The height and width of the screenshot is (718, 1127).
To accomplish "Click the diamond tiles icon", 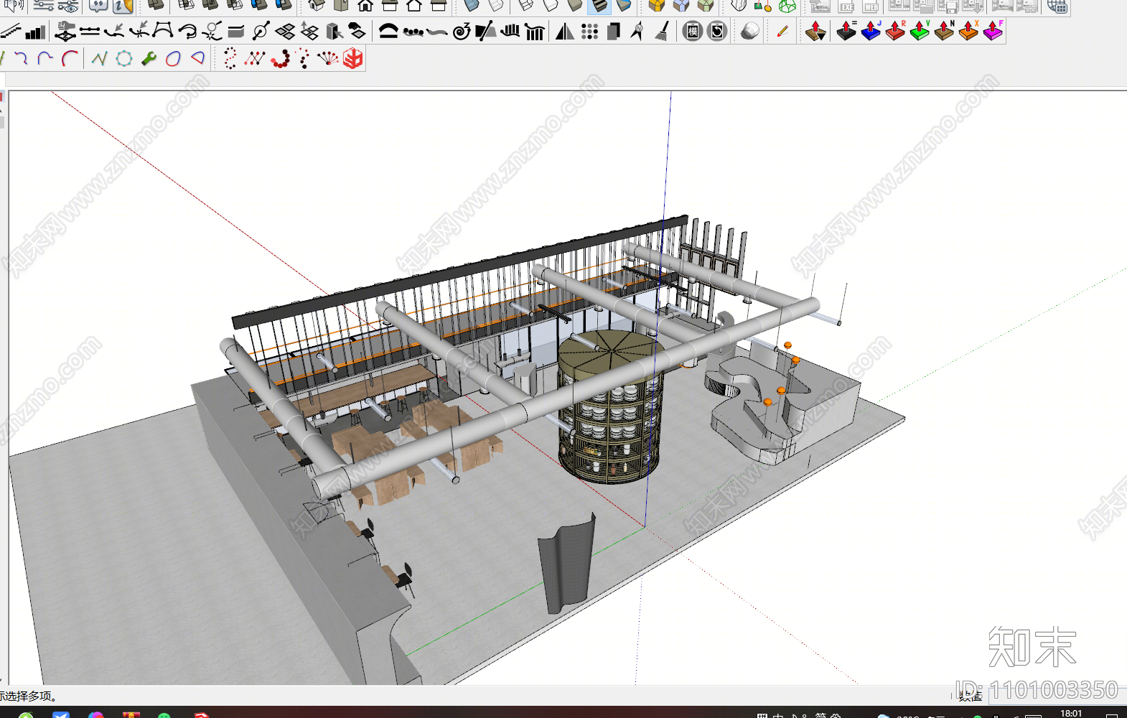I will tap(285, 31).
